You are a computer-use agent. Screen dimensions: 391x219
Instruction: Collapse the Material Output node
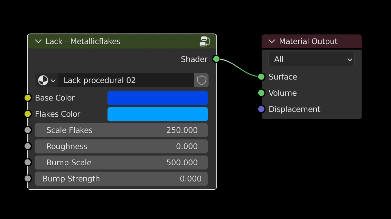[272, 42]
